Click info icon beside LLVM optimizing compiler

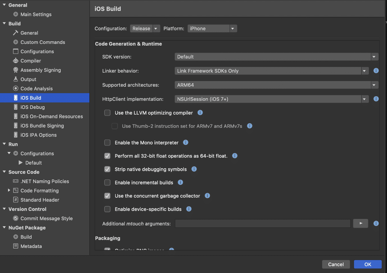click(x=200, y=113)
